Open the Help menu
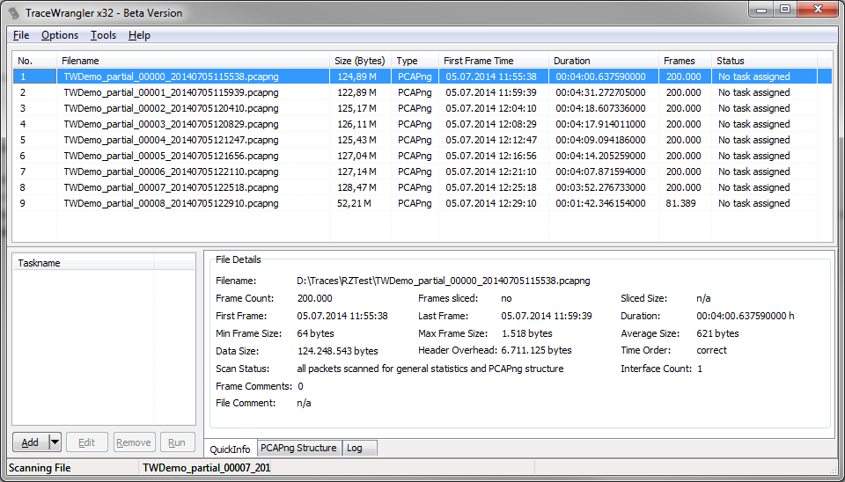The width and height of the screenshot is (845, 482). tap(139, 35)
